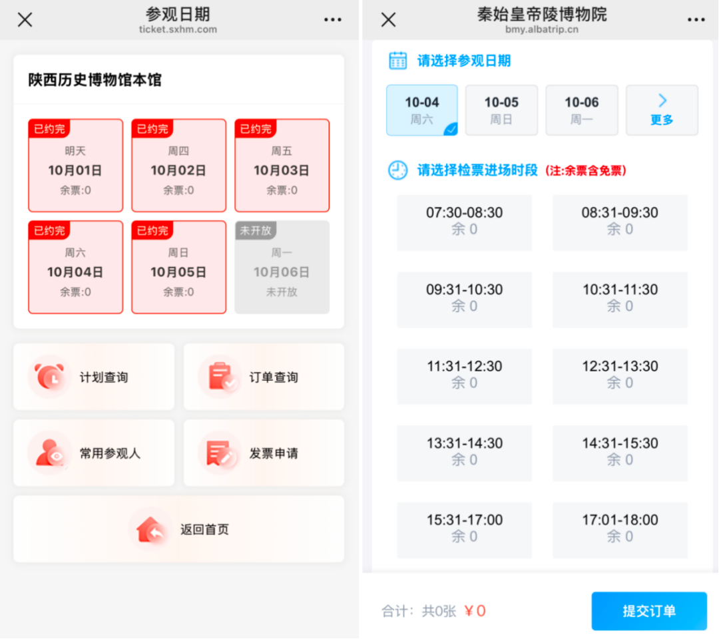The width and height of the screenshot is (719, 639).
Task: Select the 10-05 周日 date option
Action: (501, 110)
